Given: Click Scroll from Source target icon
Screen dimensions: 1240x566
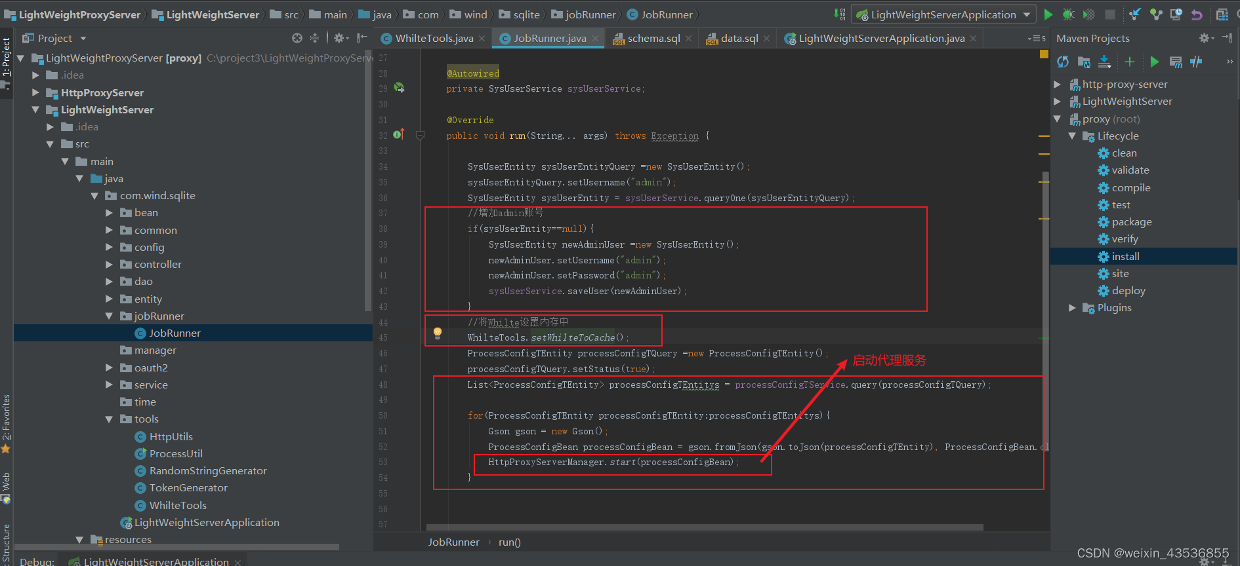Looking at the screenshot, I should 297,38.
